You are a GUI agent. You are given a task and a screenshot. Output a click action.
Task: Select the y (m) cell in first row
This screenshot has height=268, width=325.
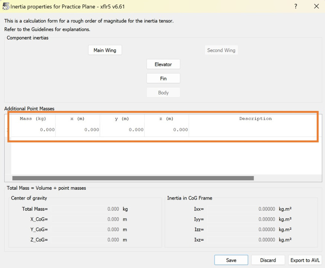[x=122, y=130]
